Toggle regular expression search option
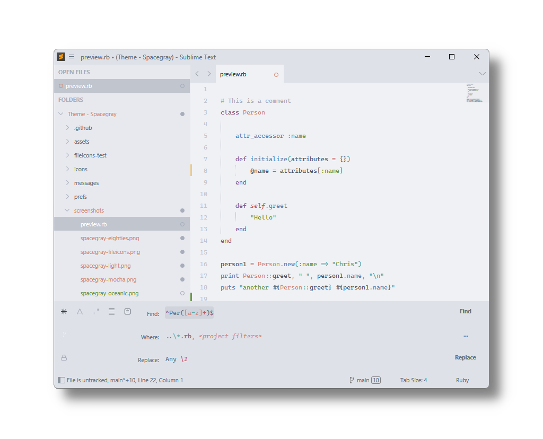This screenshot has height=439, width=543. tap(64, 312)
